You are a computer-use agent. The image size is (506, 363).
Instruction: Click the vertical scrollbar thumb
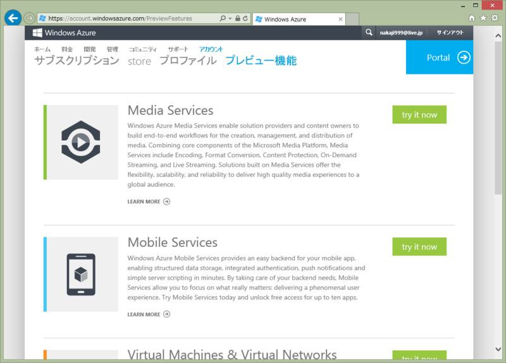[x=498, y=118]
